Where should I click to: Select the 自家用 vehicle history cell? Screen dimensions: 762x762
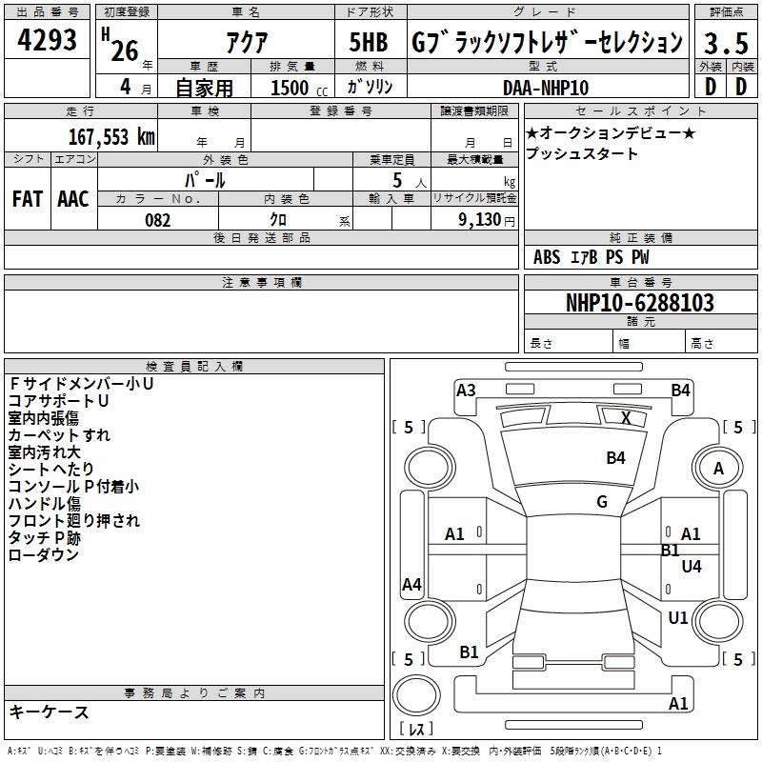tap(204, 88)
